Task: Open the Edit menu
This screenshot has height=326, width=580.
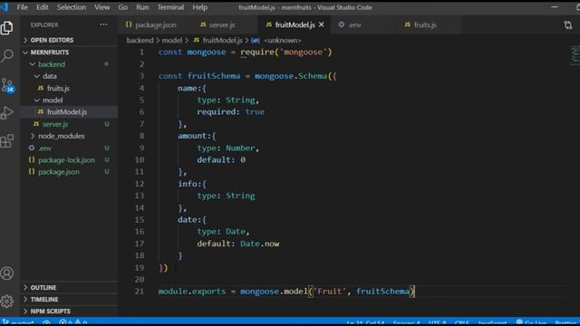Action: click(43, 7)
